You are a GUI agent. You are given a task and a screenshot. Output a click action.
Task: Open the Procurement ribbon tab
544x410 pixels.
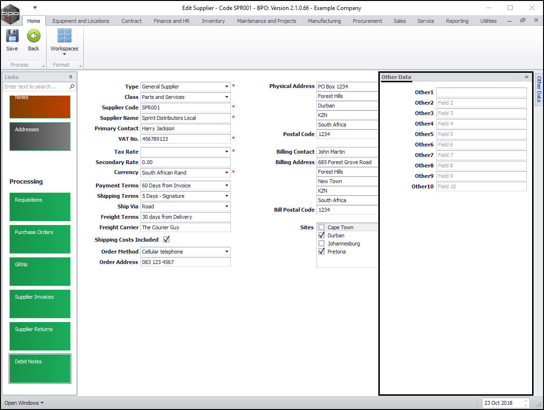[x=367, y=21]
